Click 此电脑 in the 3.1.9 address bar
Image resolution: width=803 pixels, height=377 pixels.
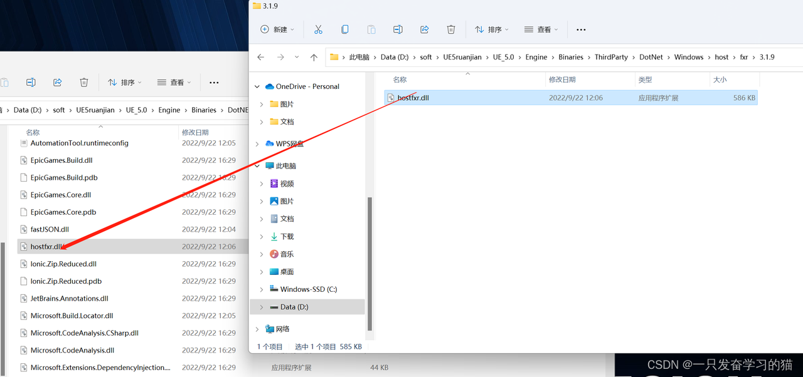(359, 57)
